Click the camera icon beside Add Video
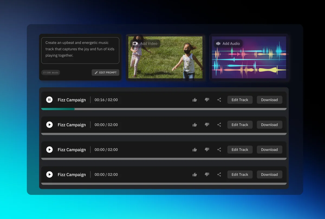Image resolution: width=325 pixels, height=219 pixels. (x=135, y=43)
